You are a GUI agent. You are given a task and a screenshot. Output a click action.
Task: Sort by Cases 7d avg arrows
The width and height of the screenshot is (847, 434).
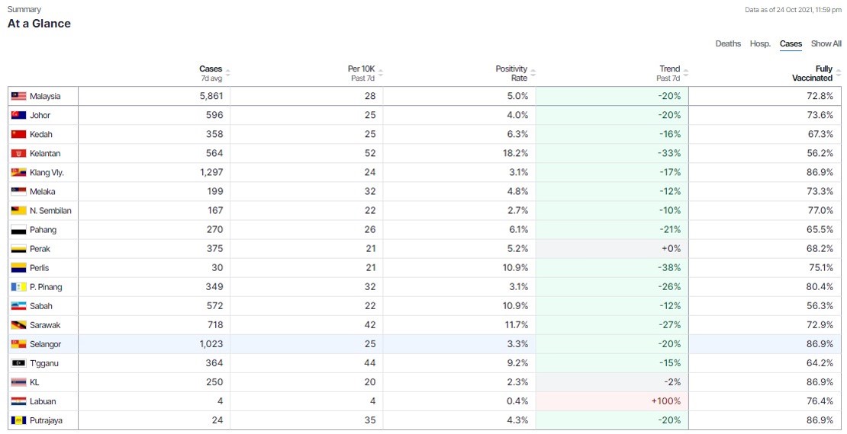[x=227, y=73]
